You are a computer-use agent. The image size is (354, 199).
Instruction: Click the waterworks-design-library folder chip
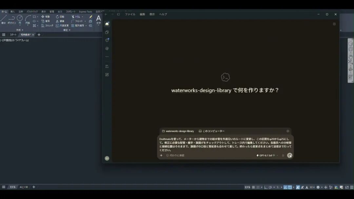pyautogui.click(x=178, y=131)
